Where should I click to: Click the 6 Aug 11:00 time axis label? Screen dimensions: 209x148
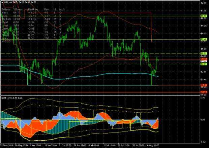[152, 146]
